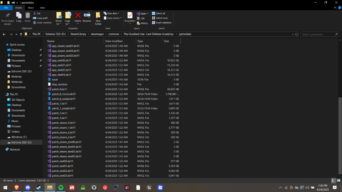Open Spotify from the taskbar
Screen dimensions: 342x192
coord(61,188)
